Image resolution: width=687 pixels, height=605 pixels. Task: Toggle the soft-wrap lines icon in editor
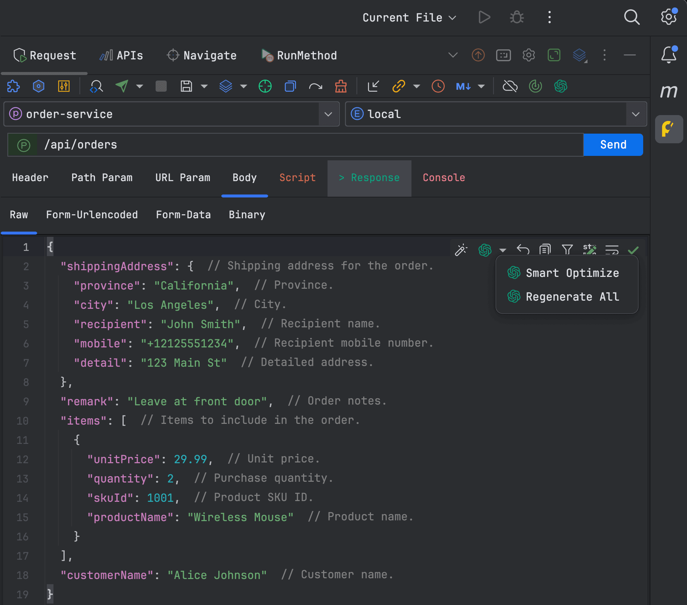[612, 249]
